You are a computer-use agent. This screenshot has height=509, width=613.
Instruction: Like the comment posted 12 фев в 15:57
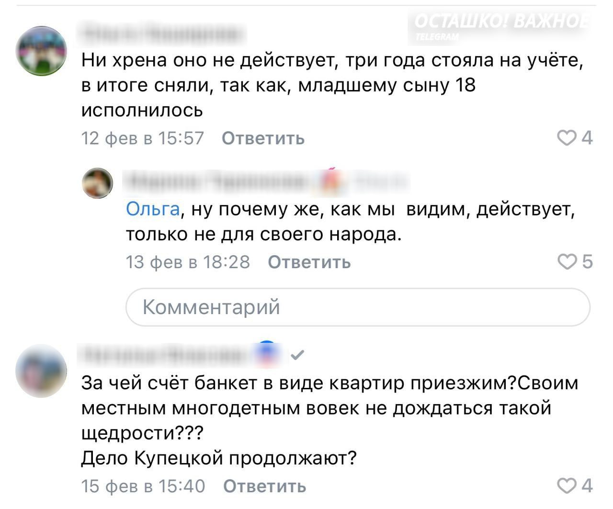568,138
